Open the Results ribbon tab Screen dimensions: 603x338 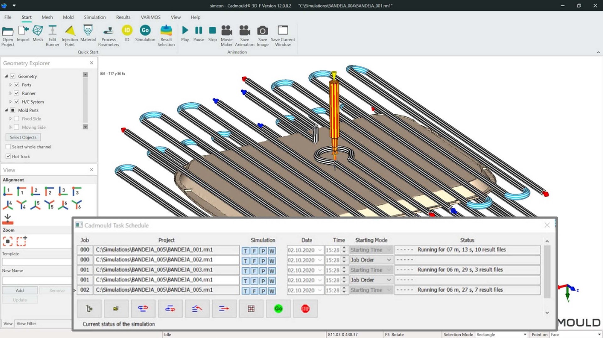pos(123,17)
